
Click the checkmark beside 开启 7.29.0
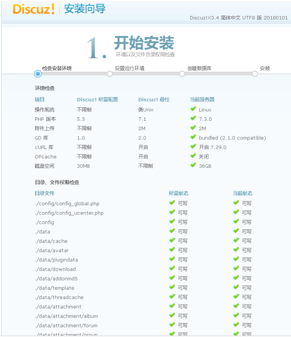coord(193,147)
